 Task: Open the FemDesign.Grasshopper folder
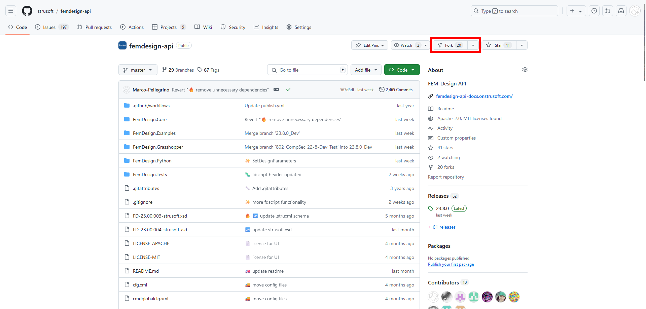point(158,147)
